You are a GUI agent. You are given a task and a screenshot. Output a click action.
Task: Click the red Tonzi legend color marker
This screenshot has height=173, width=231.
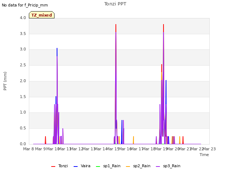tap(53, 167)
